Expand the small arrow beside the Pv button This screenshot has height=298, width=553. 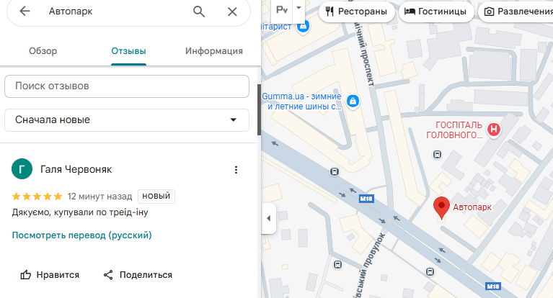298,7
